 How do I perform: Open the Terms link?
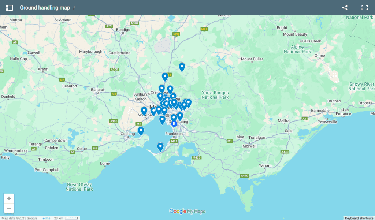pos(45,218)
